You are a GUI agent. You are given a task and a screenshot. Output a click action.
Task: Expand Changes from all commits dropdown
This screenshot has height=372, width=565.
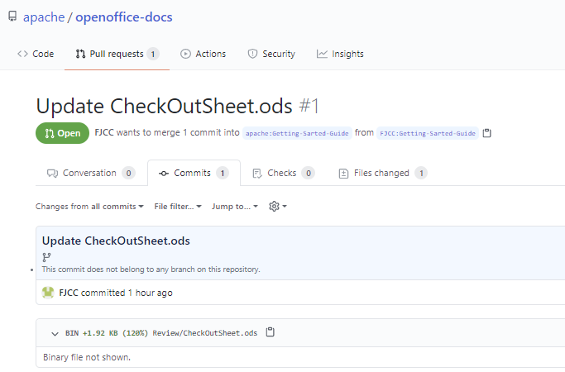(89, 207)
